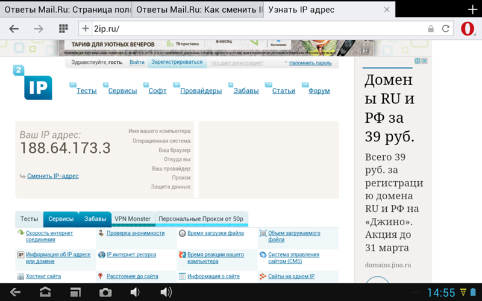
Task: Open 'Проверка анонимности' link
Action: click(x=136, y=233)
